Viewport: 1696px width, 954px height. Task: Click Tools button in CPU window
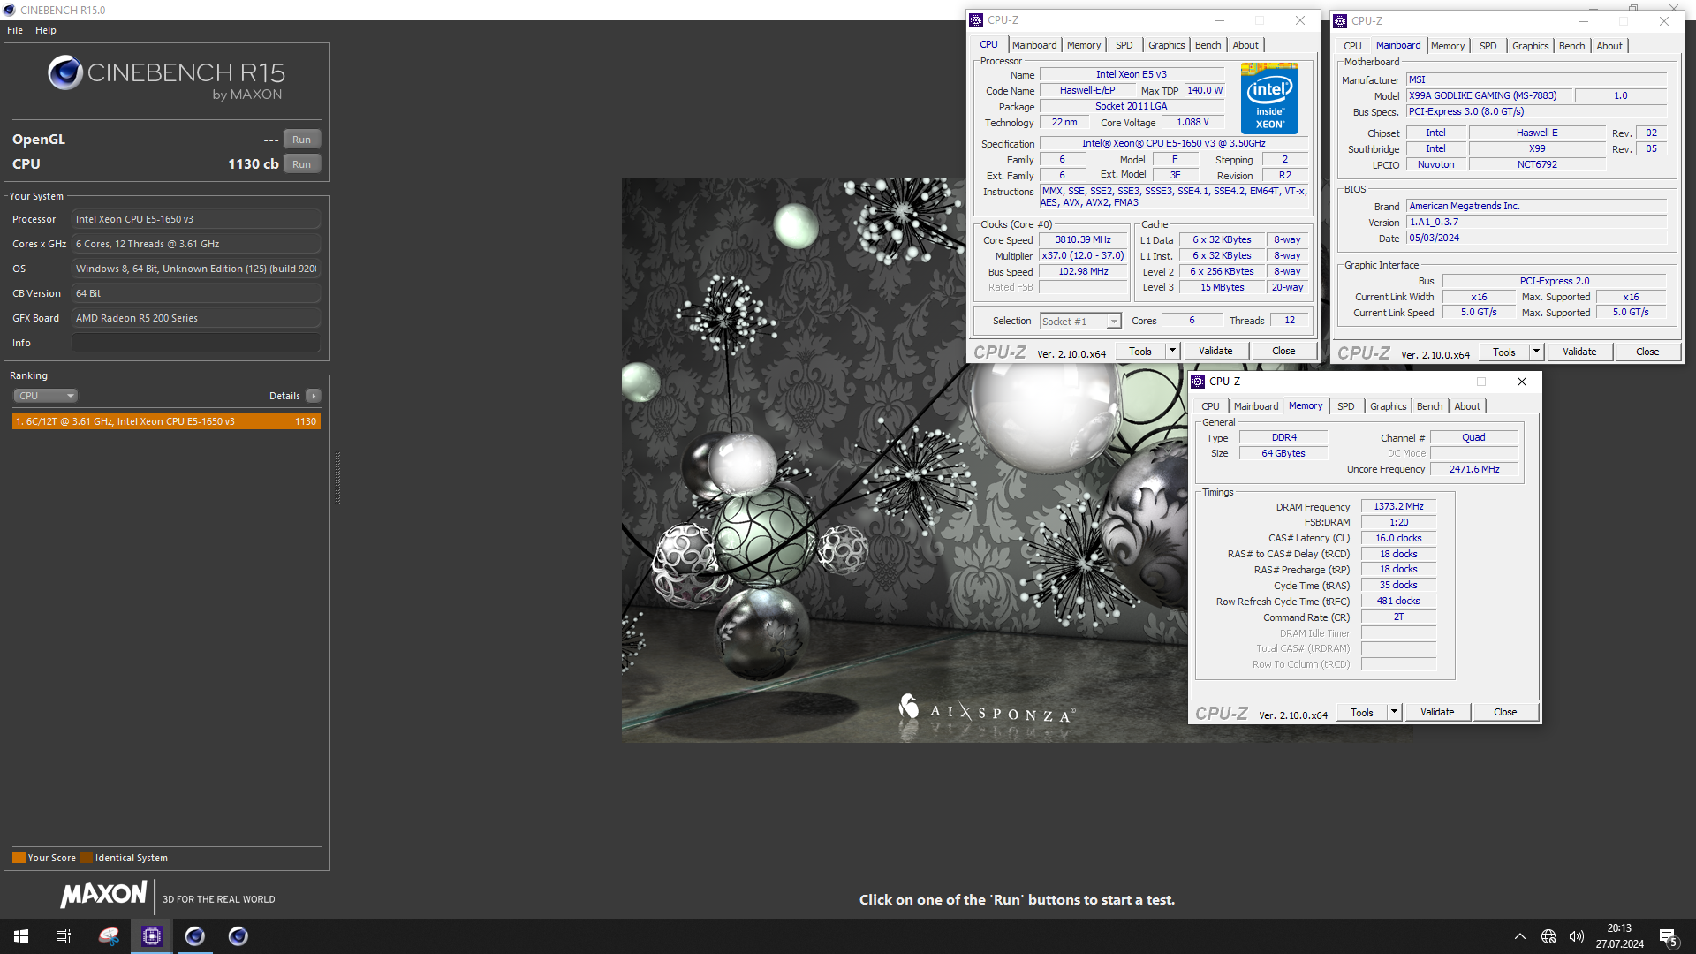(1140, 351)
